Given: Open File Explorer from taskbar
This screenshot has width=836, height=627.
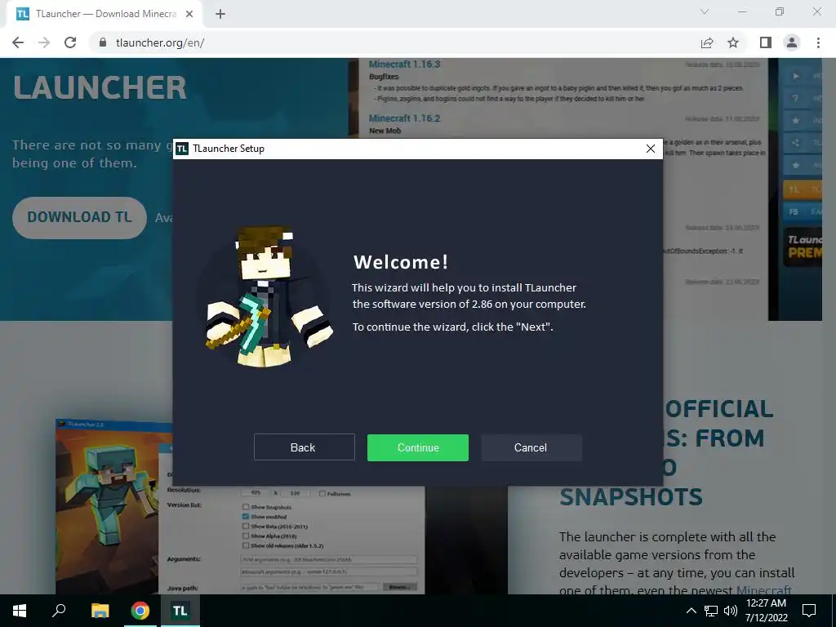Looking at the screenshot, I should click(x=100, y=611).
